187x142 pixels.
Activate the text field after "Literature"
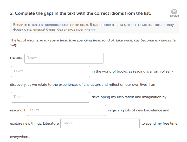[100, 123]
